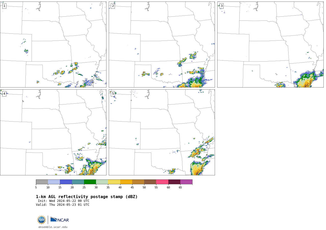Select the tan 45-50 dBZ swatch
Image resolution: width=326 pixels, height=230 pixels.
[138, 182]
